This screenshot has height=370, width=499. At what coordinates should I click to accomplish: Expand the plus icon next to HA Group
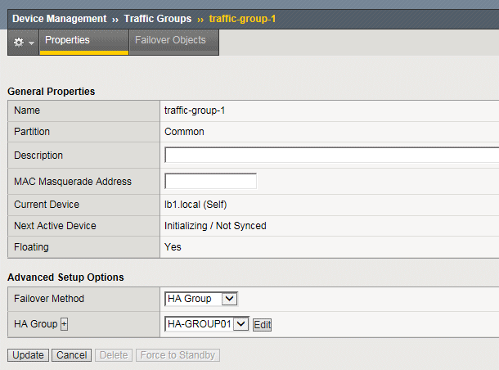[64, 324]
